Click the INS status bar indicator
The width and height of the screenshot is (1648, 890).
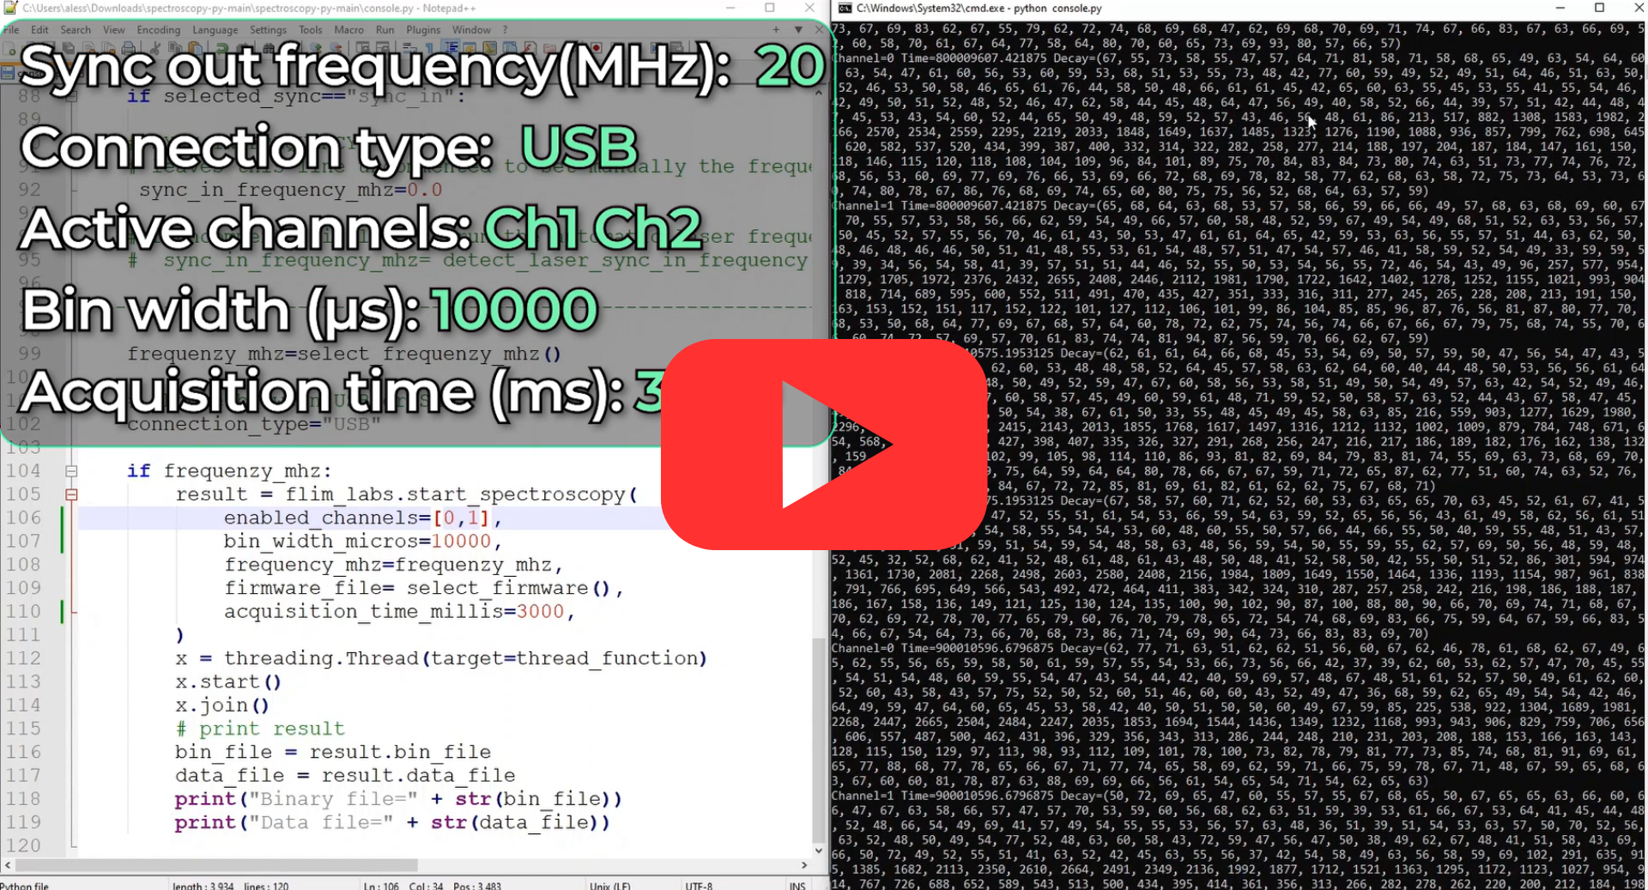tap(797, 885)
